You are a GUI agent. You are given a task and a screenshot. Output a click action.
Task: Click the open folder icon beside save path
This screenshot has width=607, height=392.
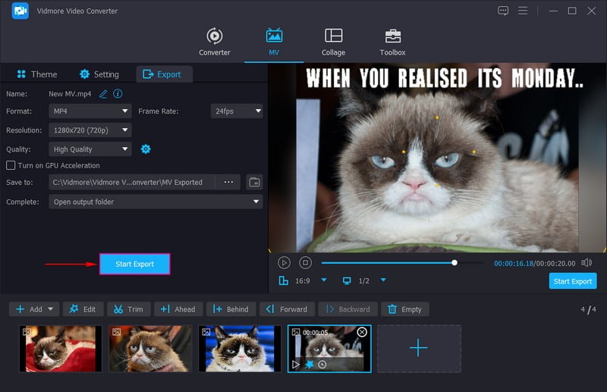point(254,183)
